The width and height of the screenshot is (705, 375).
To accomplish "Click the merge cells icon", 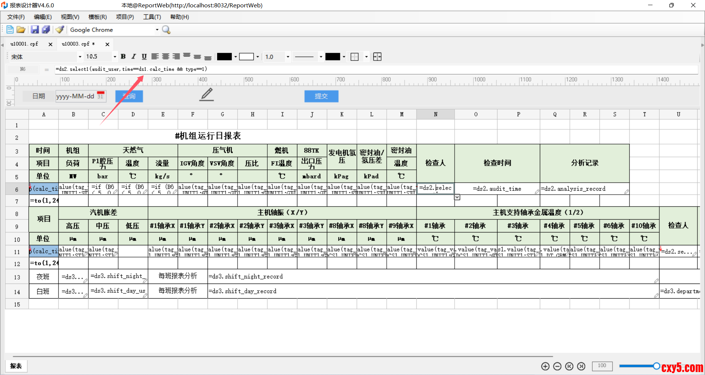I will [377, 57].
